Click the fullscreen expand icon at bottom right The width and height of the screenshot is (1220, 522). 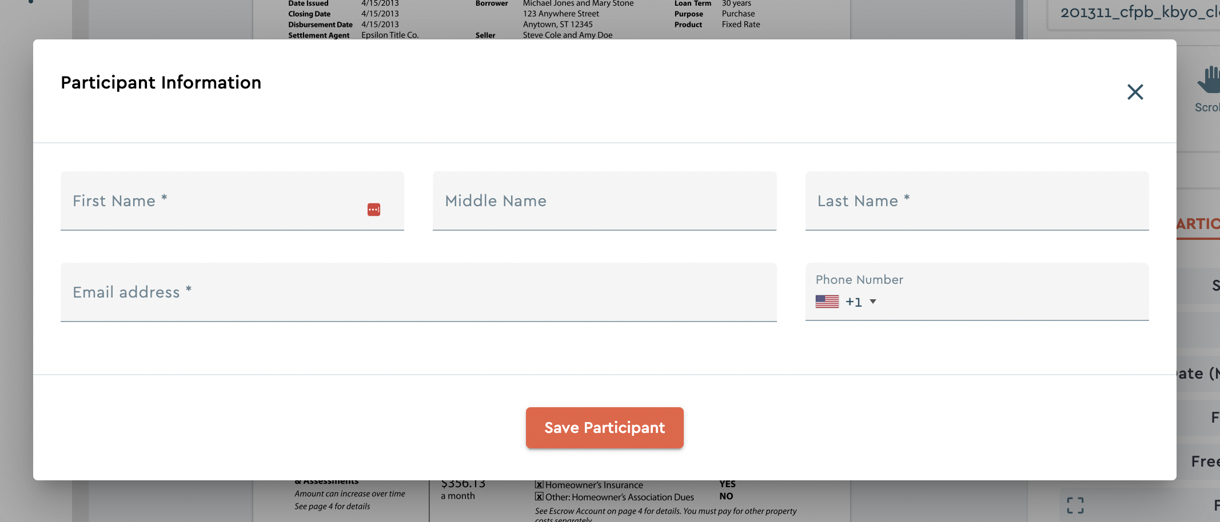[1075, 505]
